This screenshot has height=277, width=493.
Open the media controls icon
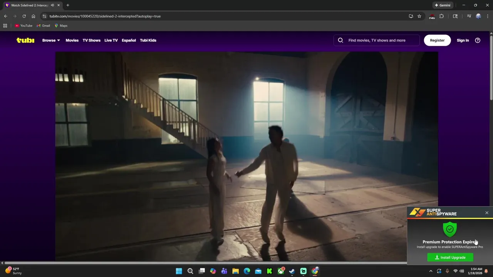(469, 16)
